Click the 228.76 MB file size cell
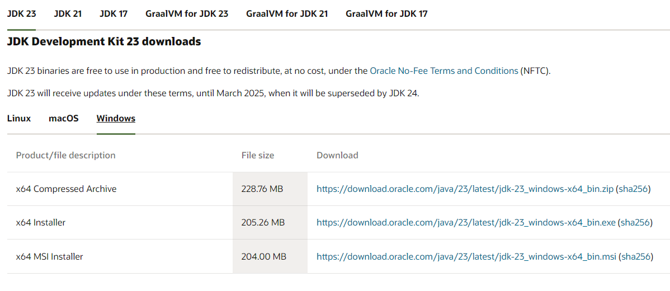Screen dimensions: 670x291 coord(270,189)
